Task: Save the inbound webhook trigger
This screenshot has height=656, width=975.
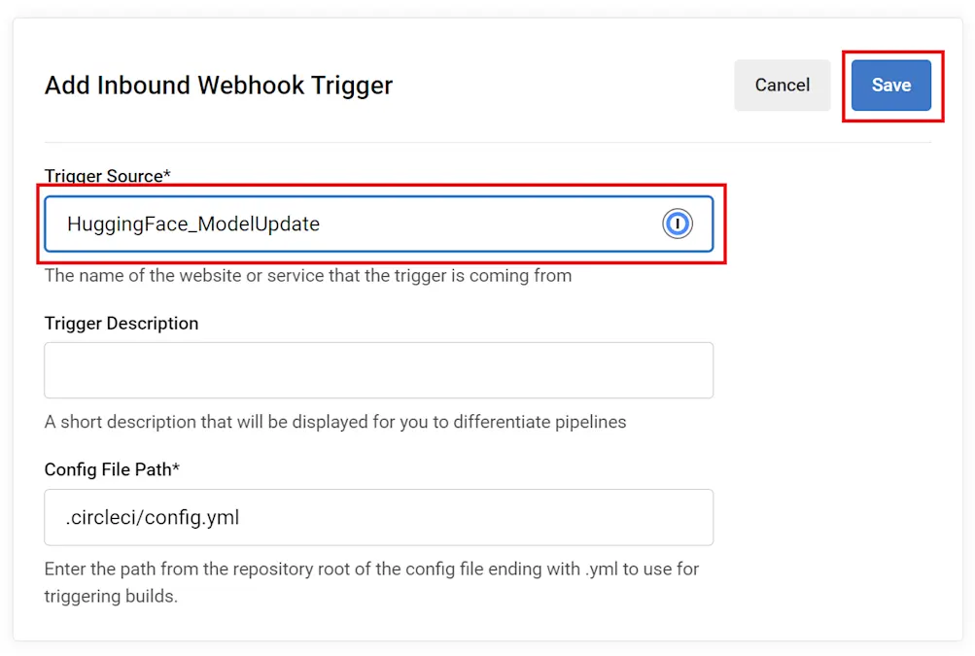Action: click(x=890, y=85)
